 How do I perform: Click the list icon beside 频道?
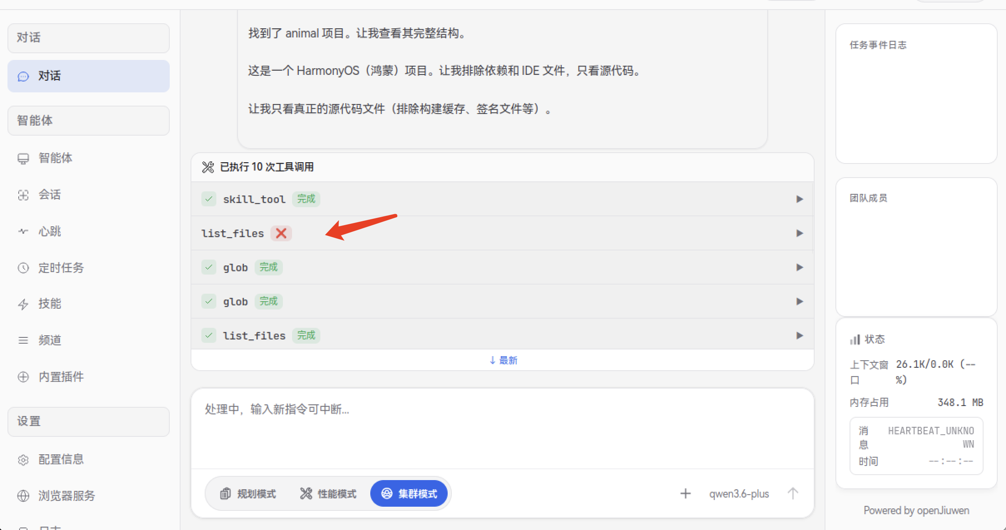pyautogui.click(x=23, y=340)
